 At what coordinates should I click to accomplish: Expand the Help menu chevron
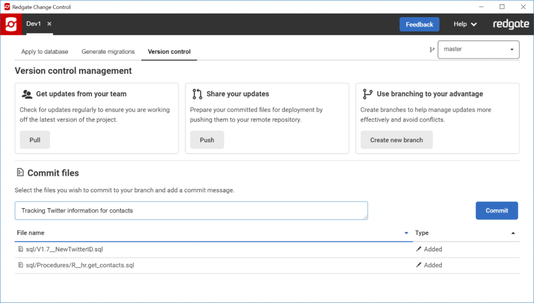tap(475, 24)
